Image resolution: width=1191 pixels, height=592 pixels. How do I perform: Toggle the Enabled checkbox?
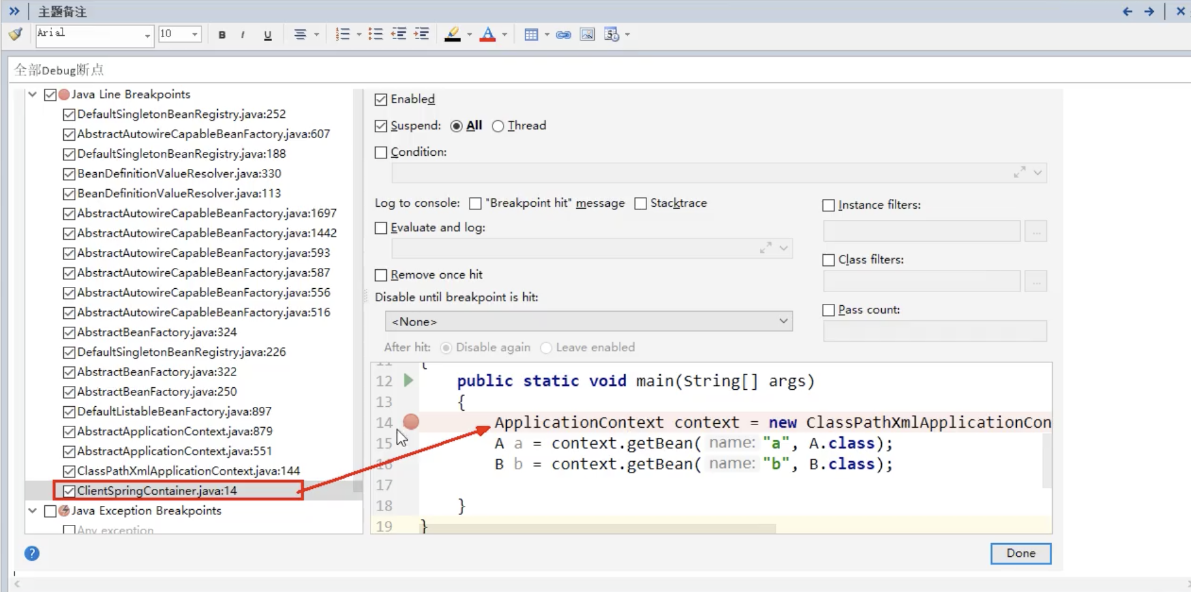pyautogui.click(x=381, y=99)
